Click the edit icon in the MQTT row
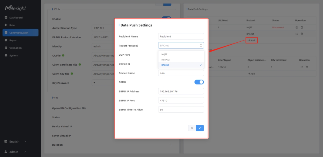 coord(297,28)
